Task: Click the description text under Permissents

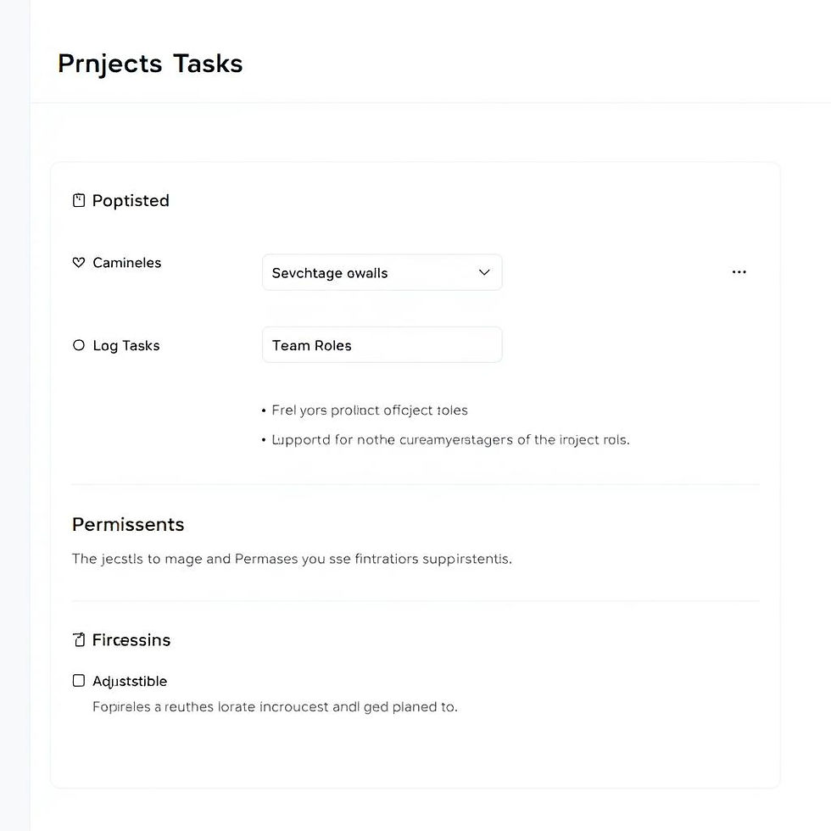Action: coord(292,559)
